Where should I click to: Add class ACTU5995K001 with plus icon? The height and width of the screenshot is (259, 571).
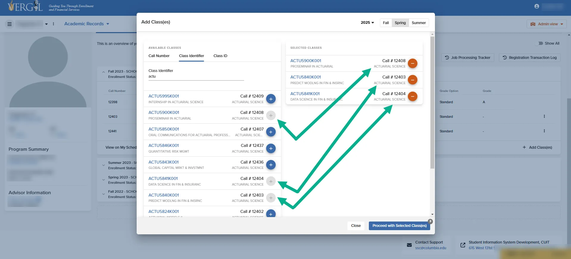(271, 99)
